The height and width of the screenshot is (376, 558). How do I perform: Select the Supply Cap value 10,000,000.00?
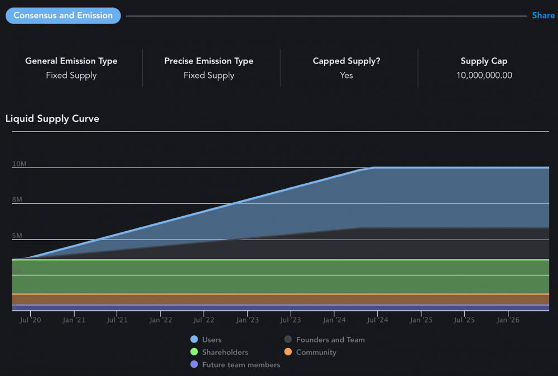484,75
